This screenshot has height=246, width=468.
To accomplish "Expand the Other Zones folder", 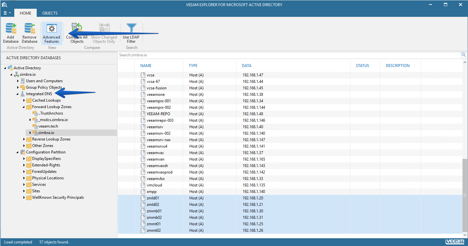I will coord(24,146).
